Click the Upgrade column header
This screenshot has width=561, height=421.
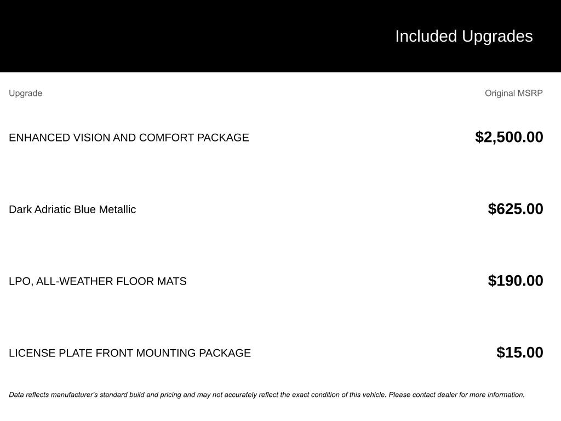pyautogui.click(x=25, y=93)
